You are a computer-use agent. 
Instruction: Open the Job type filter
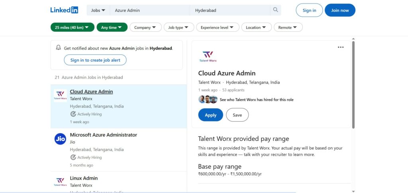178,27
